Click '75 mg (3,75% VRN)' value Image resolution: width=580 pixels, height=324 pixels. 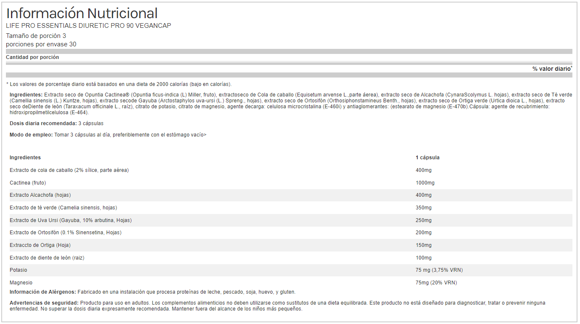(439, 270)
